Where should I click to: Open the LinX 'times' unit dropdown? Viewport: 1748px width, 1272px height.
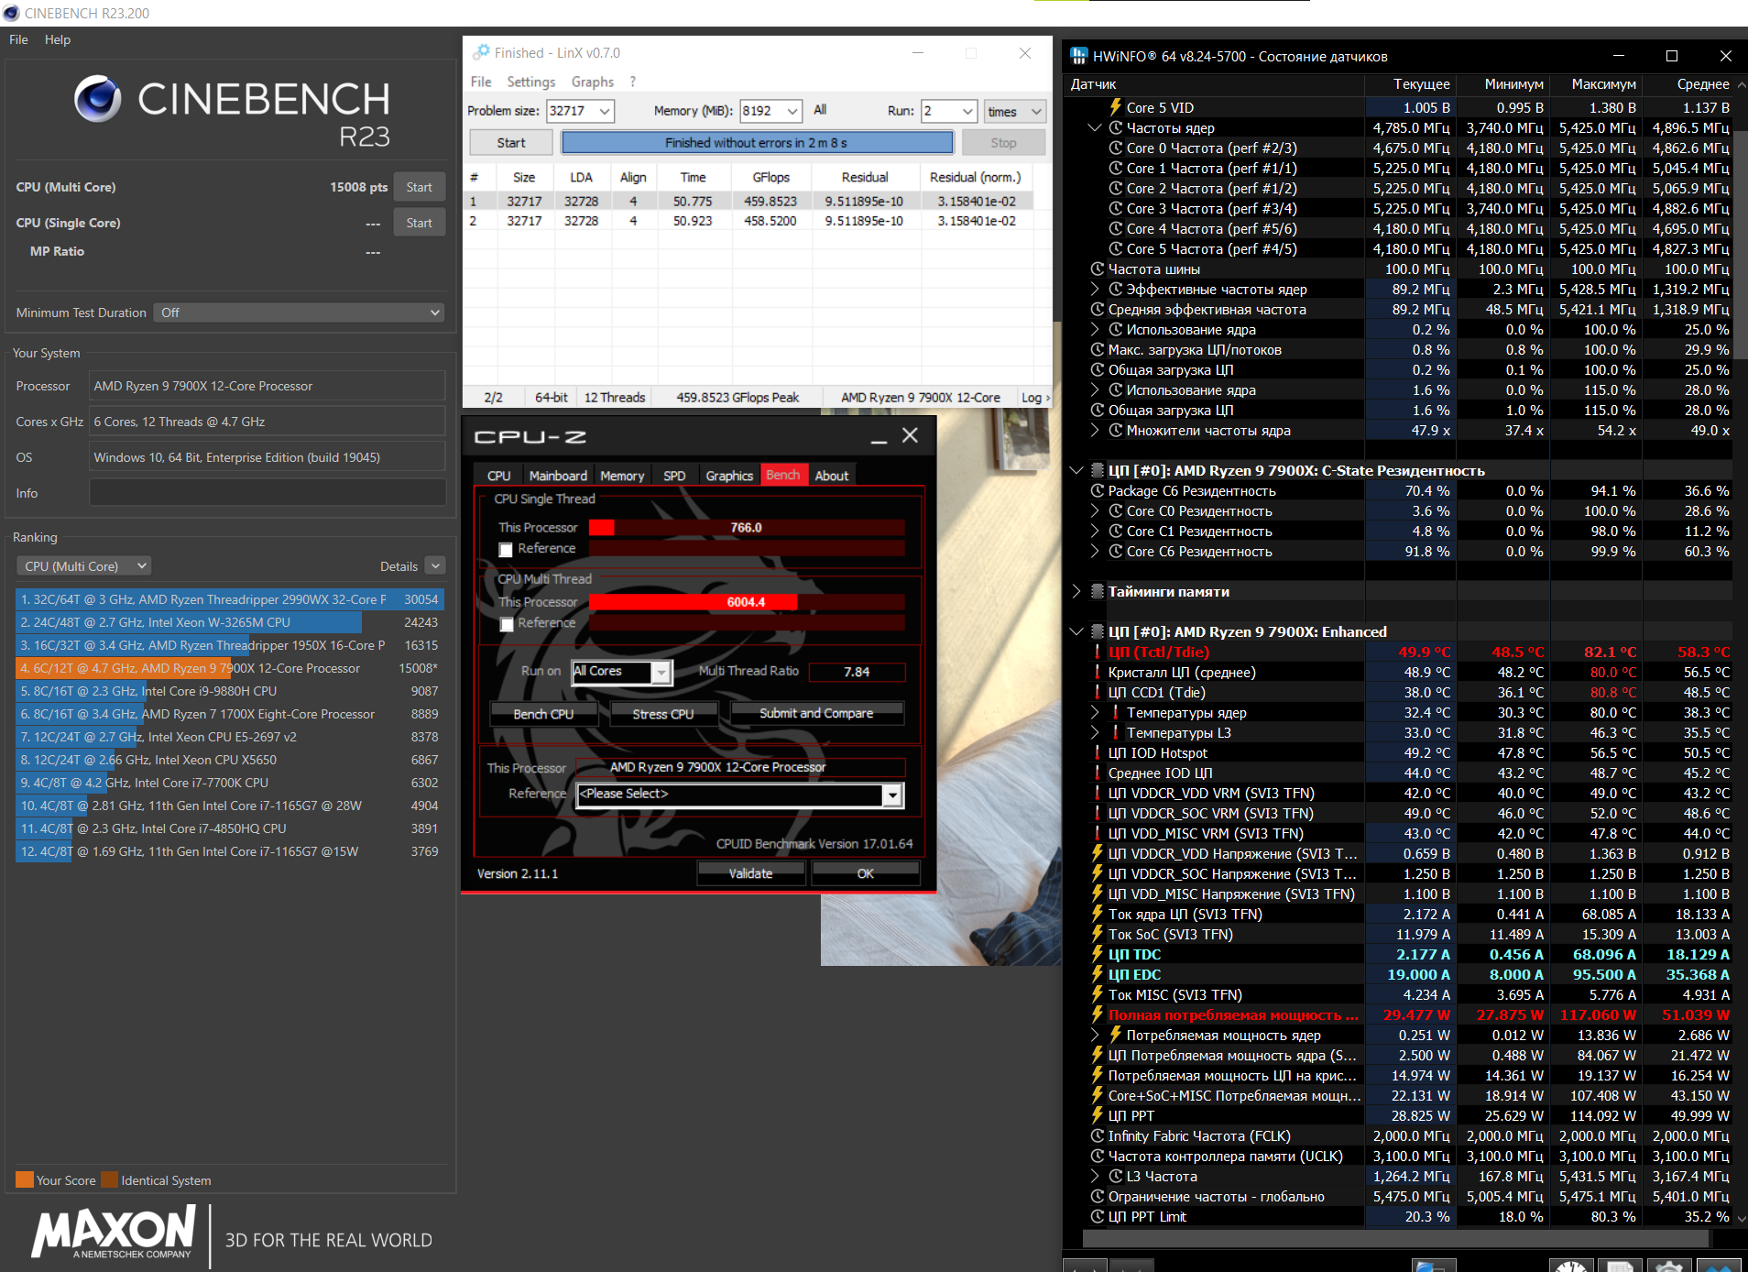(1015, 111)
